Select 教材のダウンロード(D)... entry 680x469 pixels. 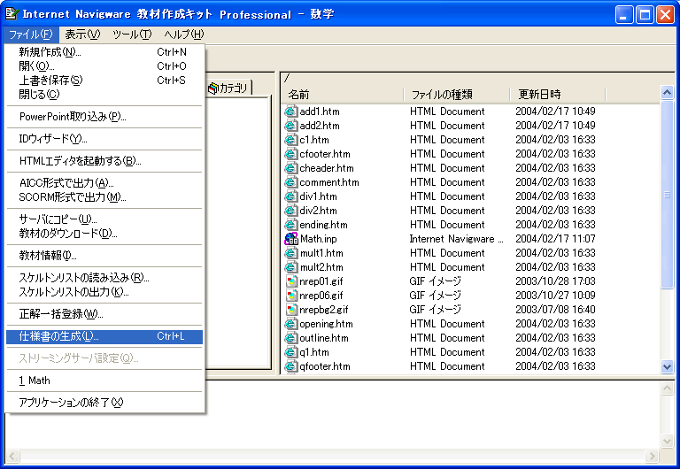(x=104, y=234)
